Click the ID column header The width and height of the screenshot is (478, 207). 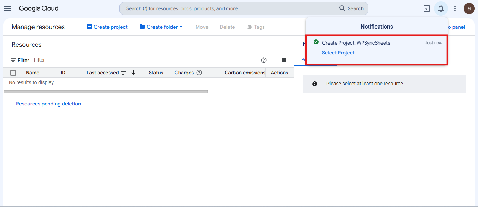pyautogui.click(x=63, y=73)
